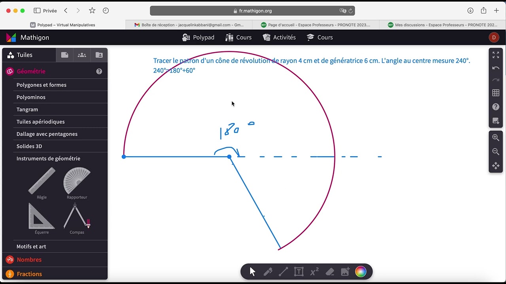
Task: Open Safari history clock icon
Action: click(x=106, y=11)
